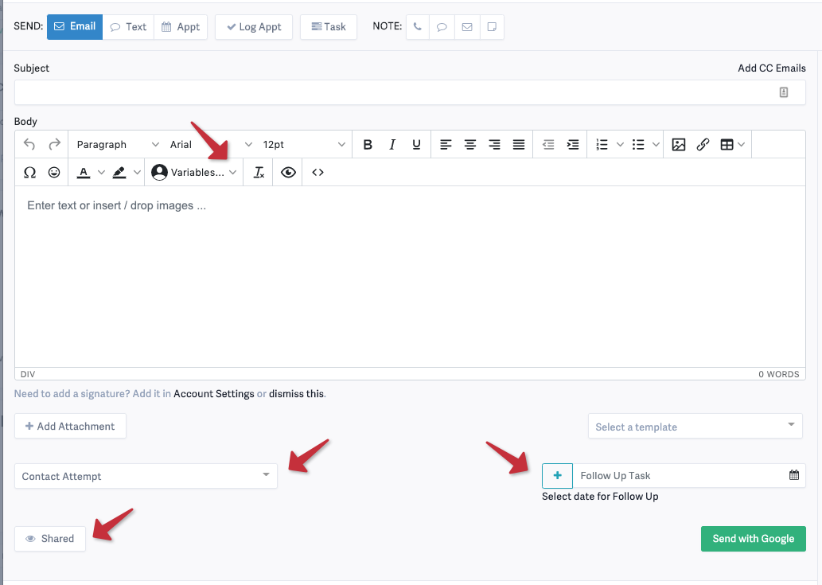Screen dimensions: 822x585
Task: Toggle the Shared visibility setting
Action: point(49,539)
